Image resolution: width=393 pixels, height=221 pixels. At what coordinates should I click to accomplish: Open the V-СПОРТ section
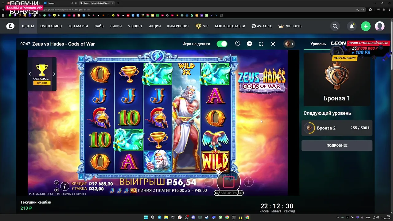[135, 26]
